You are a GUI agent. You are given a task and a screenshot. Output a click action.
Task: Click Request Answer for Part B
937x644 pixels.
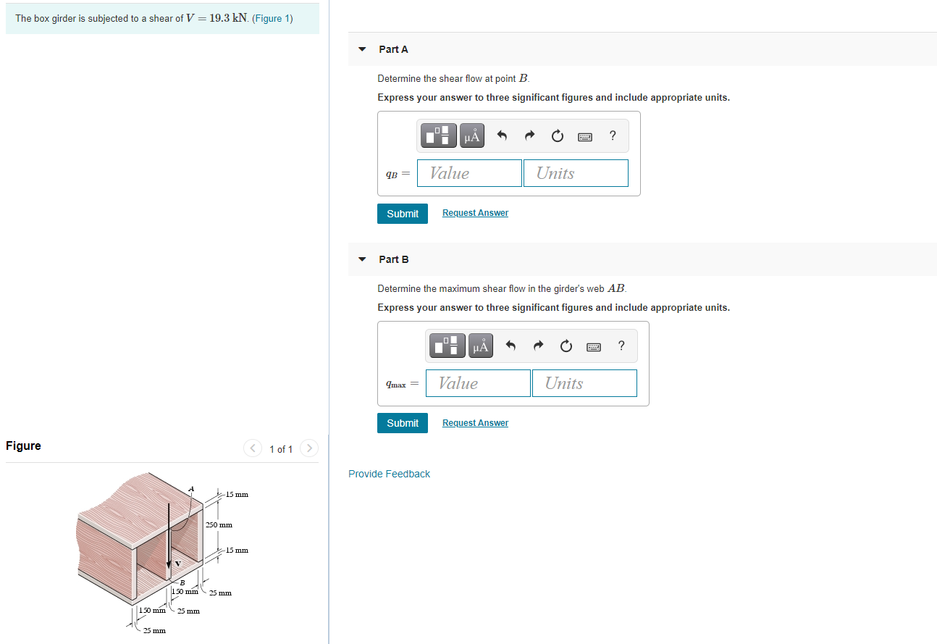click(x=475, y=422)
